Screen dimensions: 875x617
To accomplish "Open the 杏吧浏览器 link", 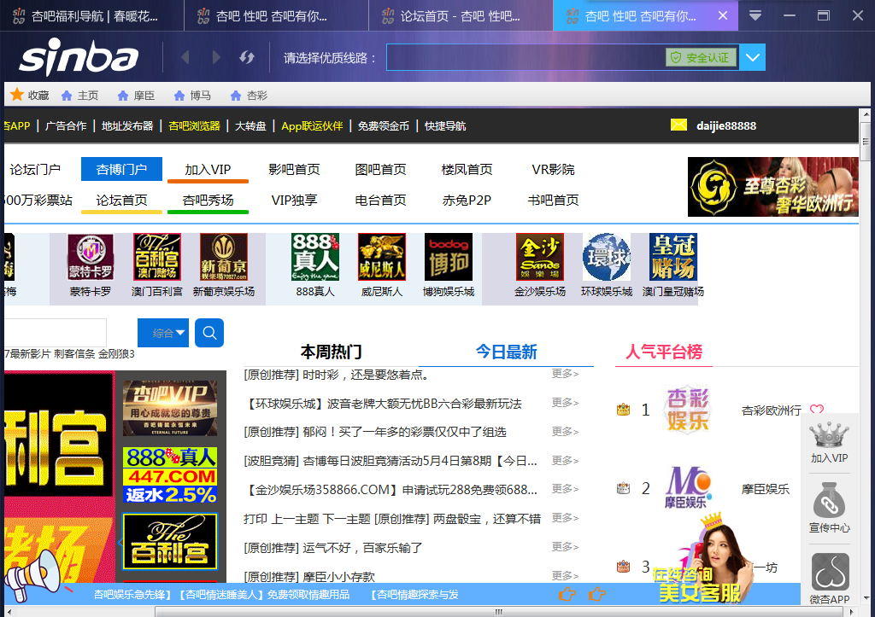I will pos(194,126).
